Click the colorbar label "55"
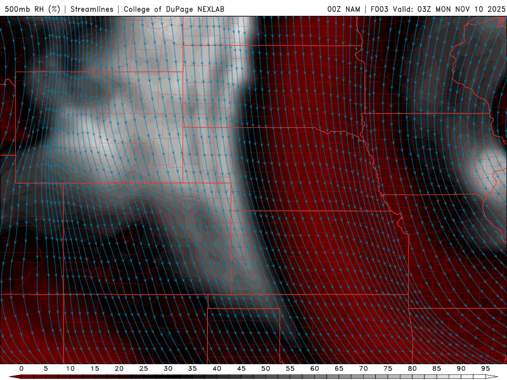 pyautogui.click(x=290, y=369)
